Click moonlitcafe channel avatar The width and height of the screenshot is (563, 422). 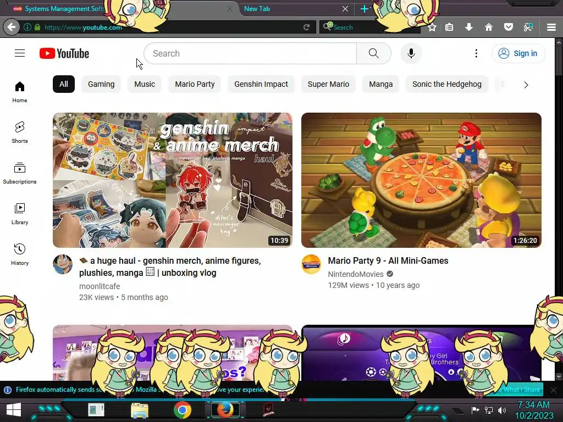pyautogui.click(x=63, y=264)
